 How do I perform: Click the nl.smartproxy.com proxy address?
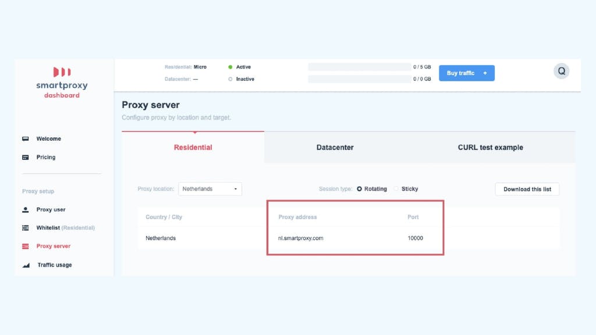[x=301, y=238]
